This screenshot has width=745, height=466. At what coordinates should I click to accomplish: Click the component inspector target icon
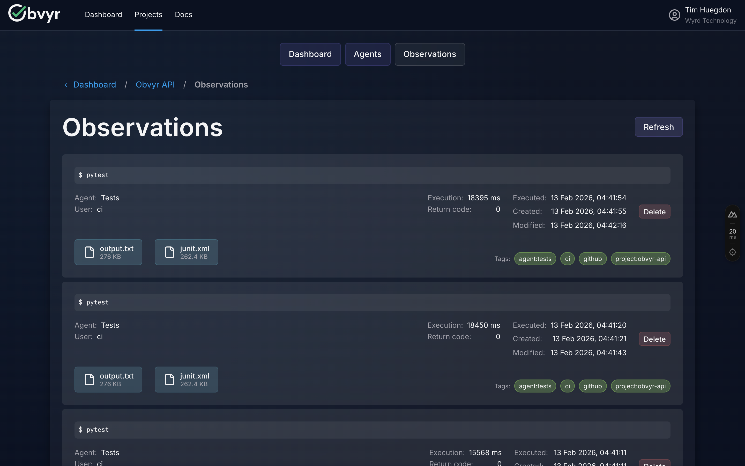[732, 252]
